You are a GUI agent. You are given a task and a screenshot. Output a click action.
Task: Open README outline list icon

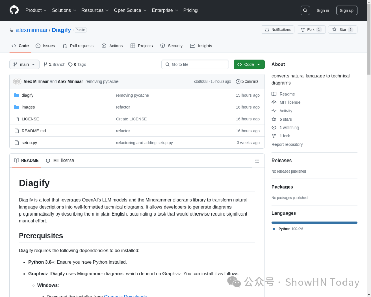[x=257, y=161]
